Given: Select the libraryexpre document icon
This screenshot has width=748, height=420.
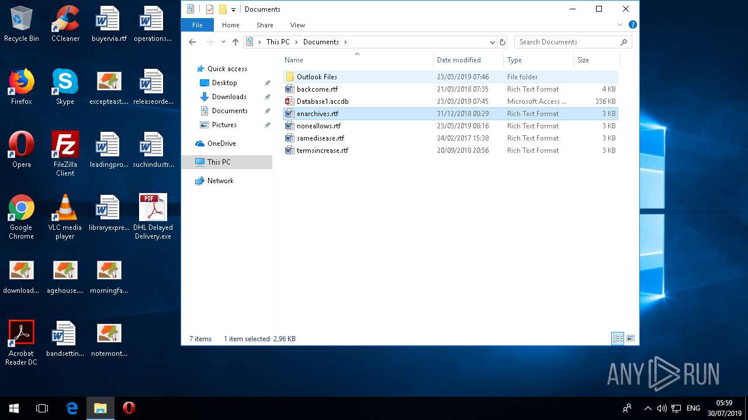Looking at the screenshot, I should [x=109, y=213].
